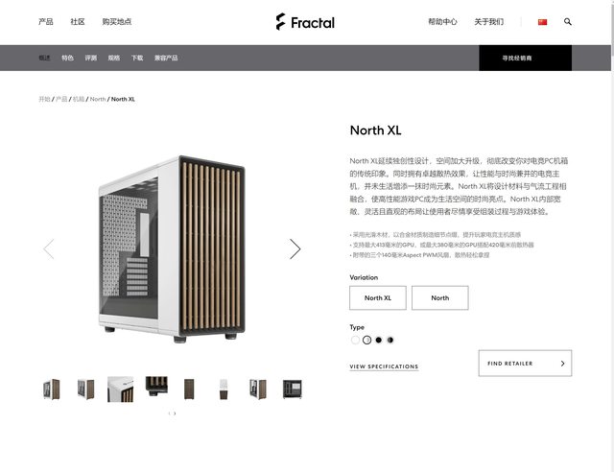Switch to the 兼容产品 section tab
Image resolution: width=614 pixels, height=472 pixels.
[x=166, y=58]
